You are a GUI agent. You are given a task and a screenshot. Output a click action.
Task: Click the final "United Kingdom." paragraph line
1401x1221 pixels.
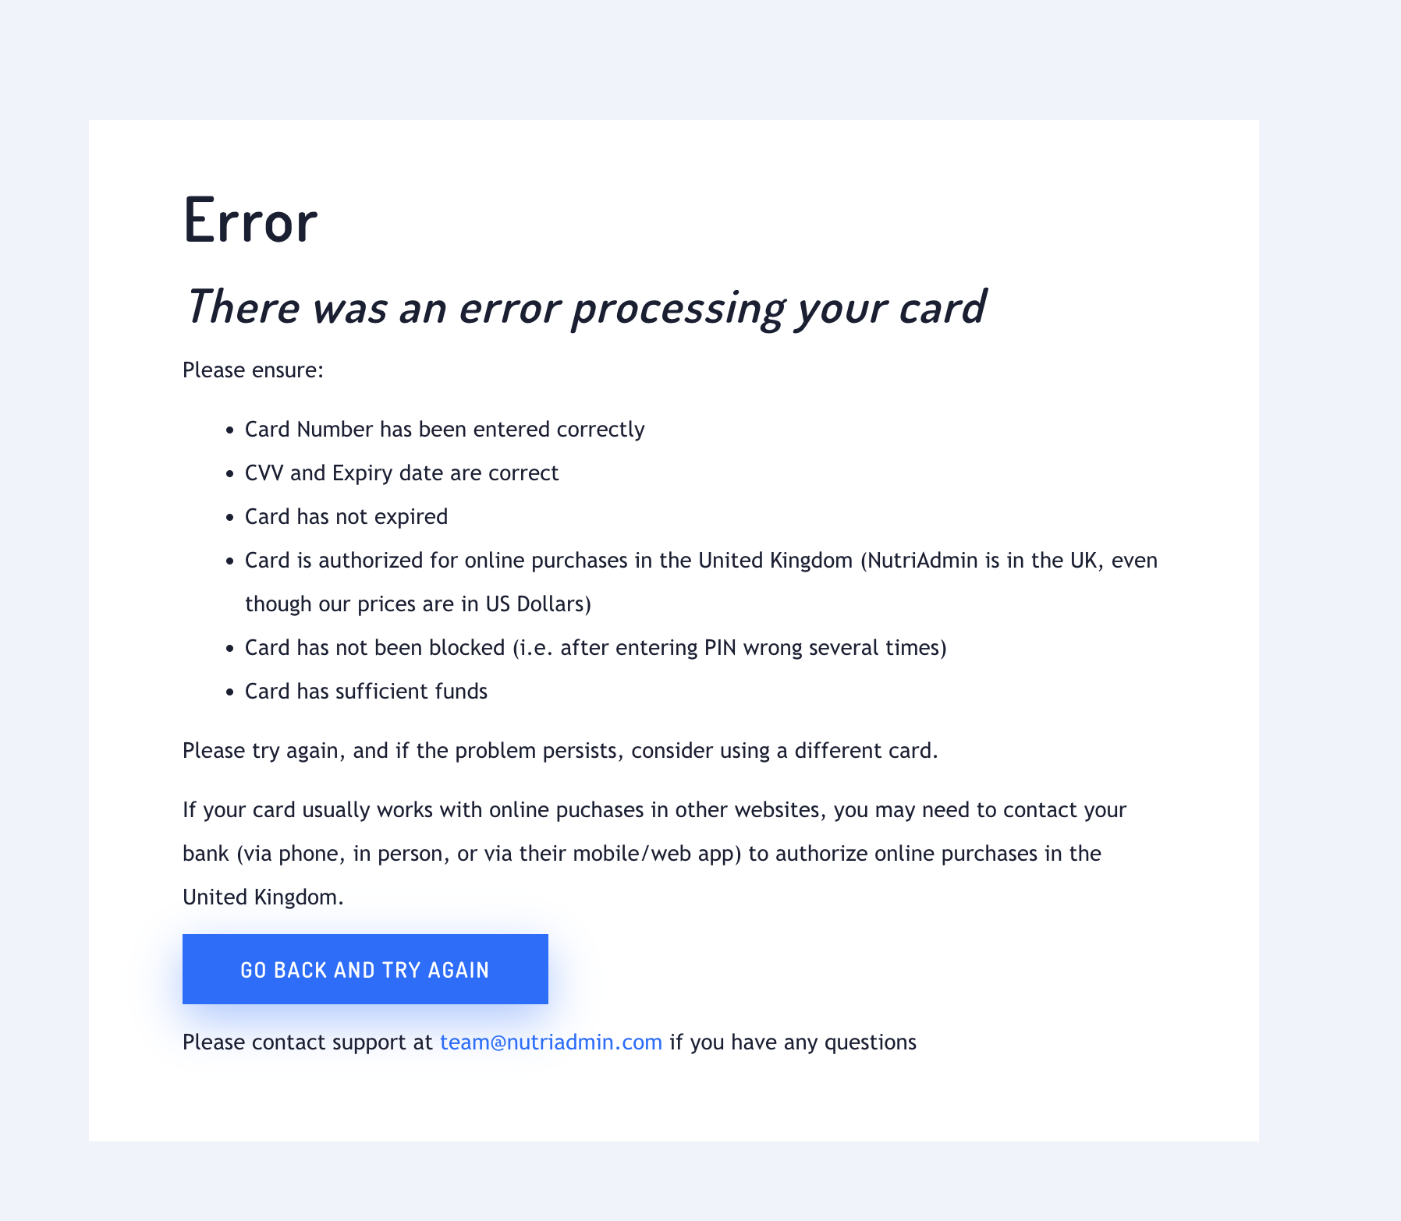[x=263, y=897]
